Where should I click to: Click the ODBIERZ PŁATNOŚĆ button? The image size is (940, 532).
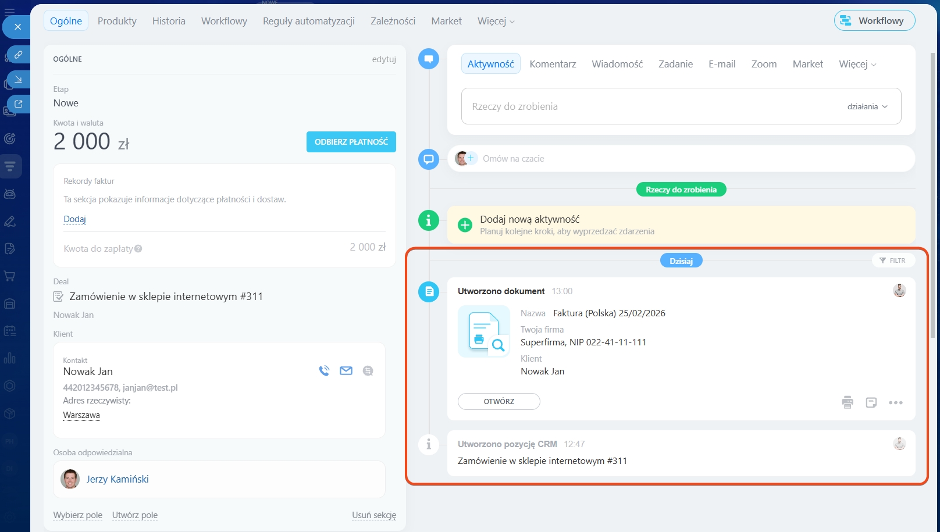pyautogui.click(x=351, y=142)
